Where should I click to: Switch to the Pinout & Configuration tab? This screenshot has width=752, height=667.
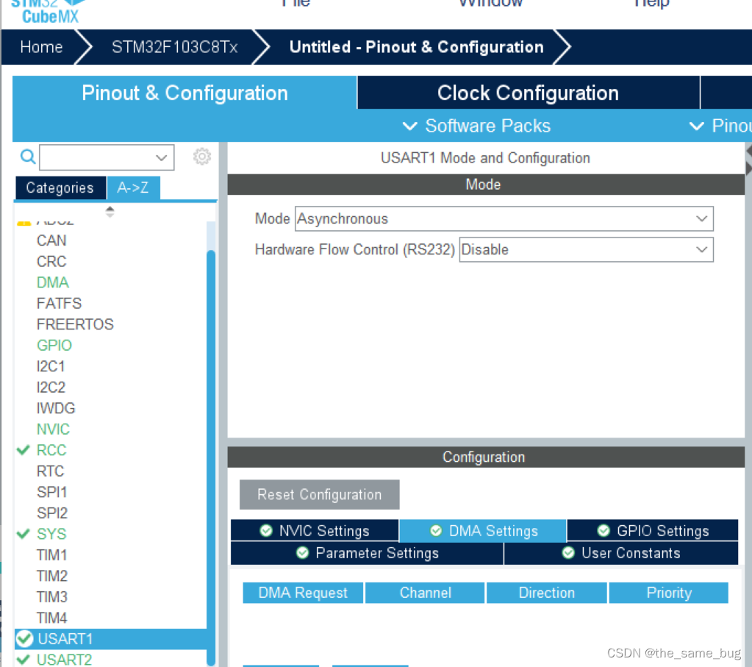[185, 93]
